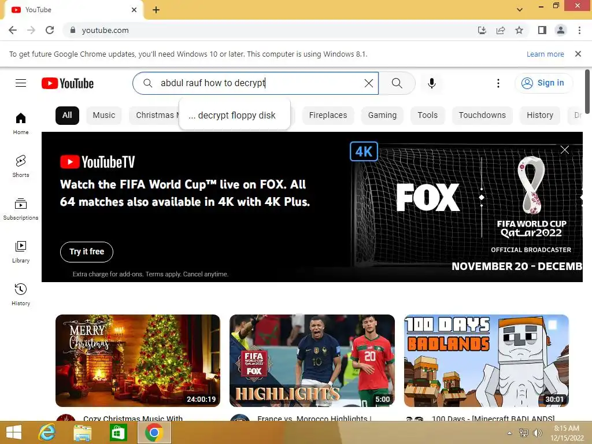This screenshot has width=592, height=444.
Task: Clear the search text with the X icon
Action: (x=368, y=83)
